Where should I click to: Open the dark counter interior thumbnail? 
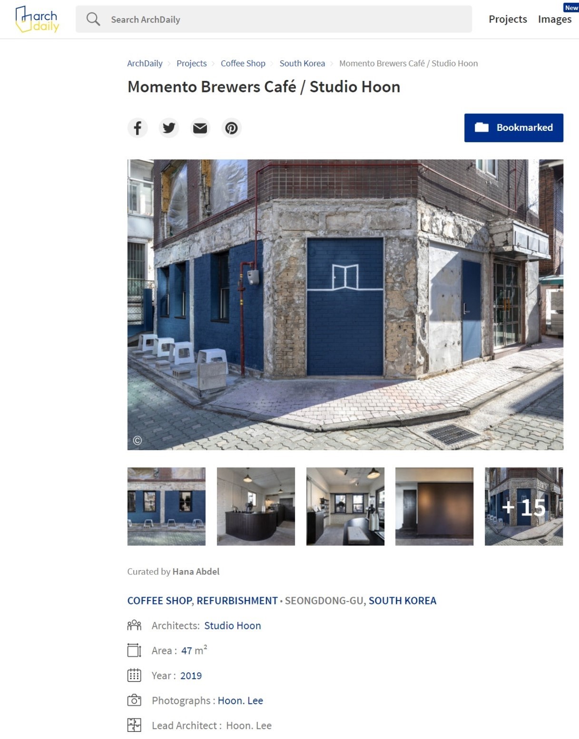(x=256, y=506)
